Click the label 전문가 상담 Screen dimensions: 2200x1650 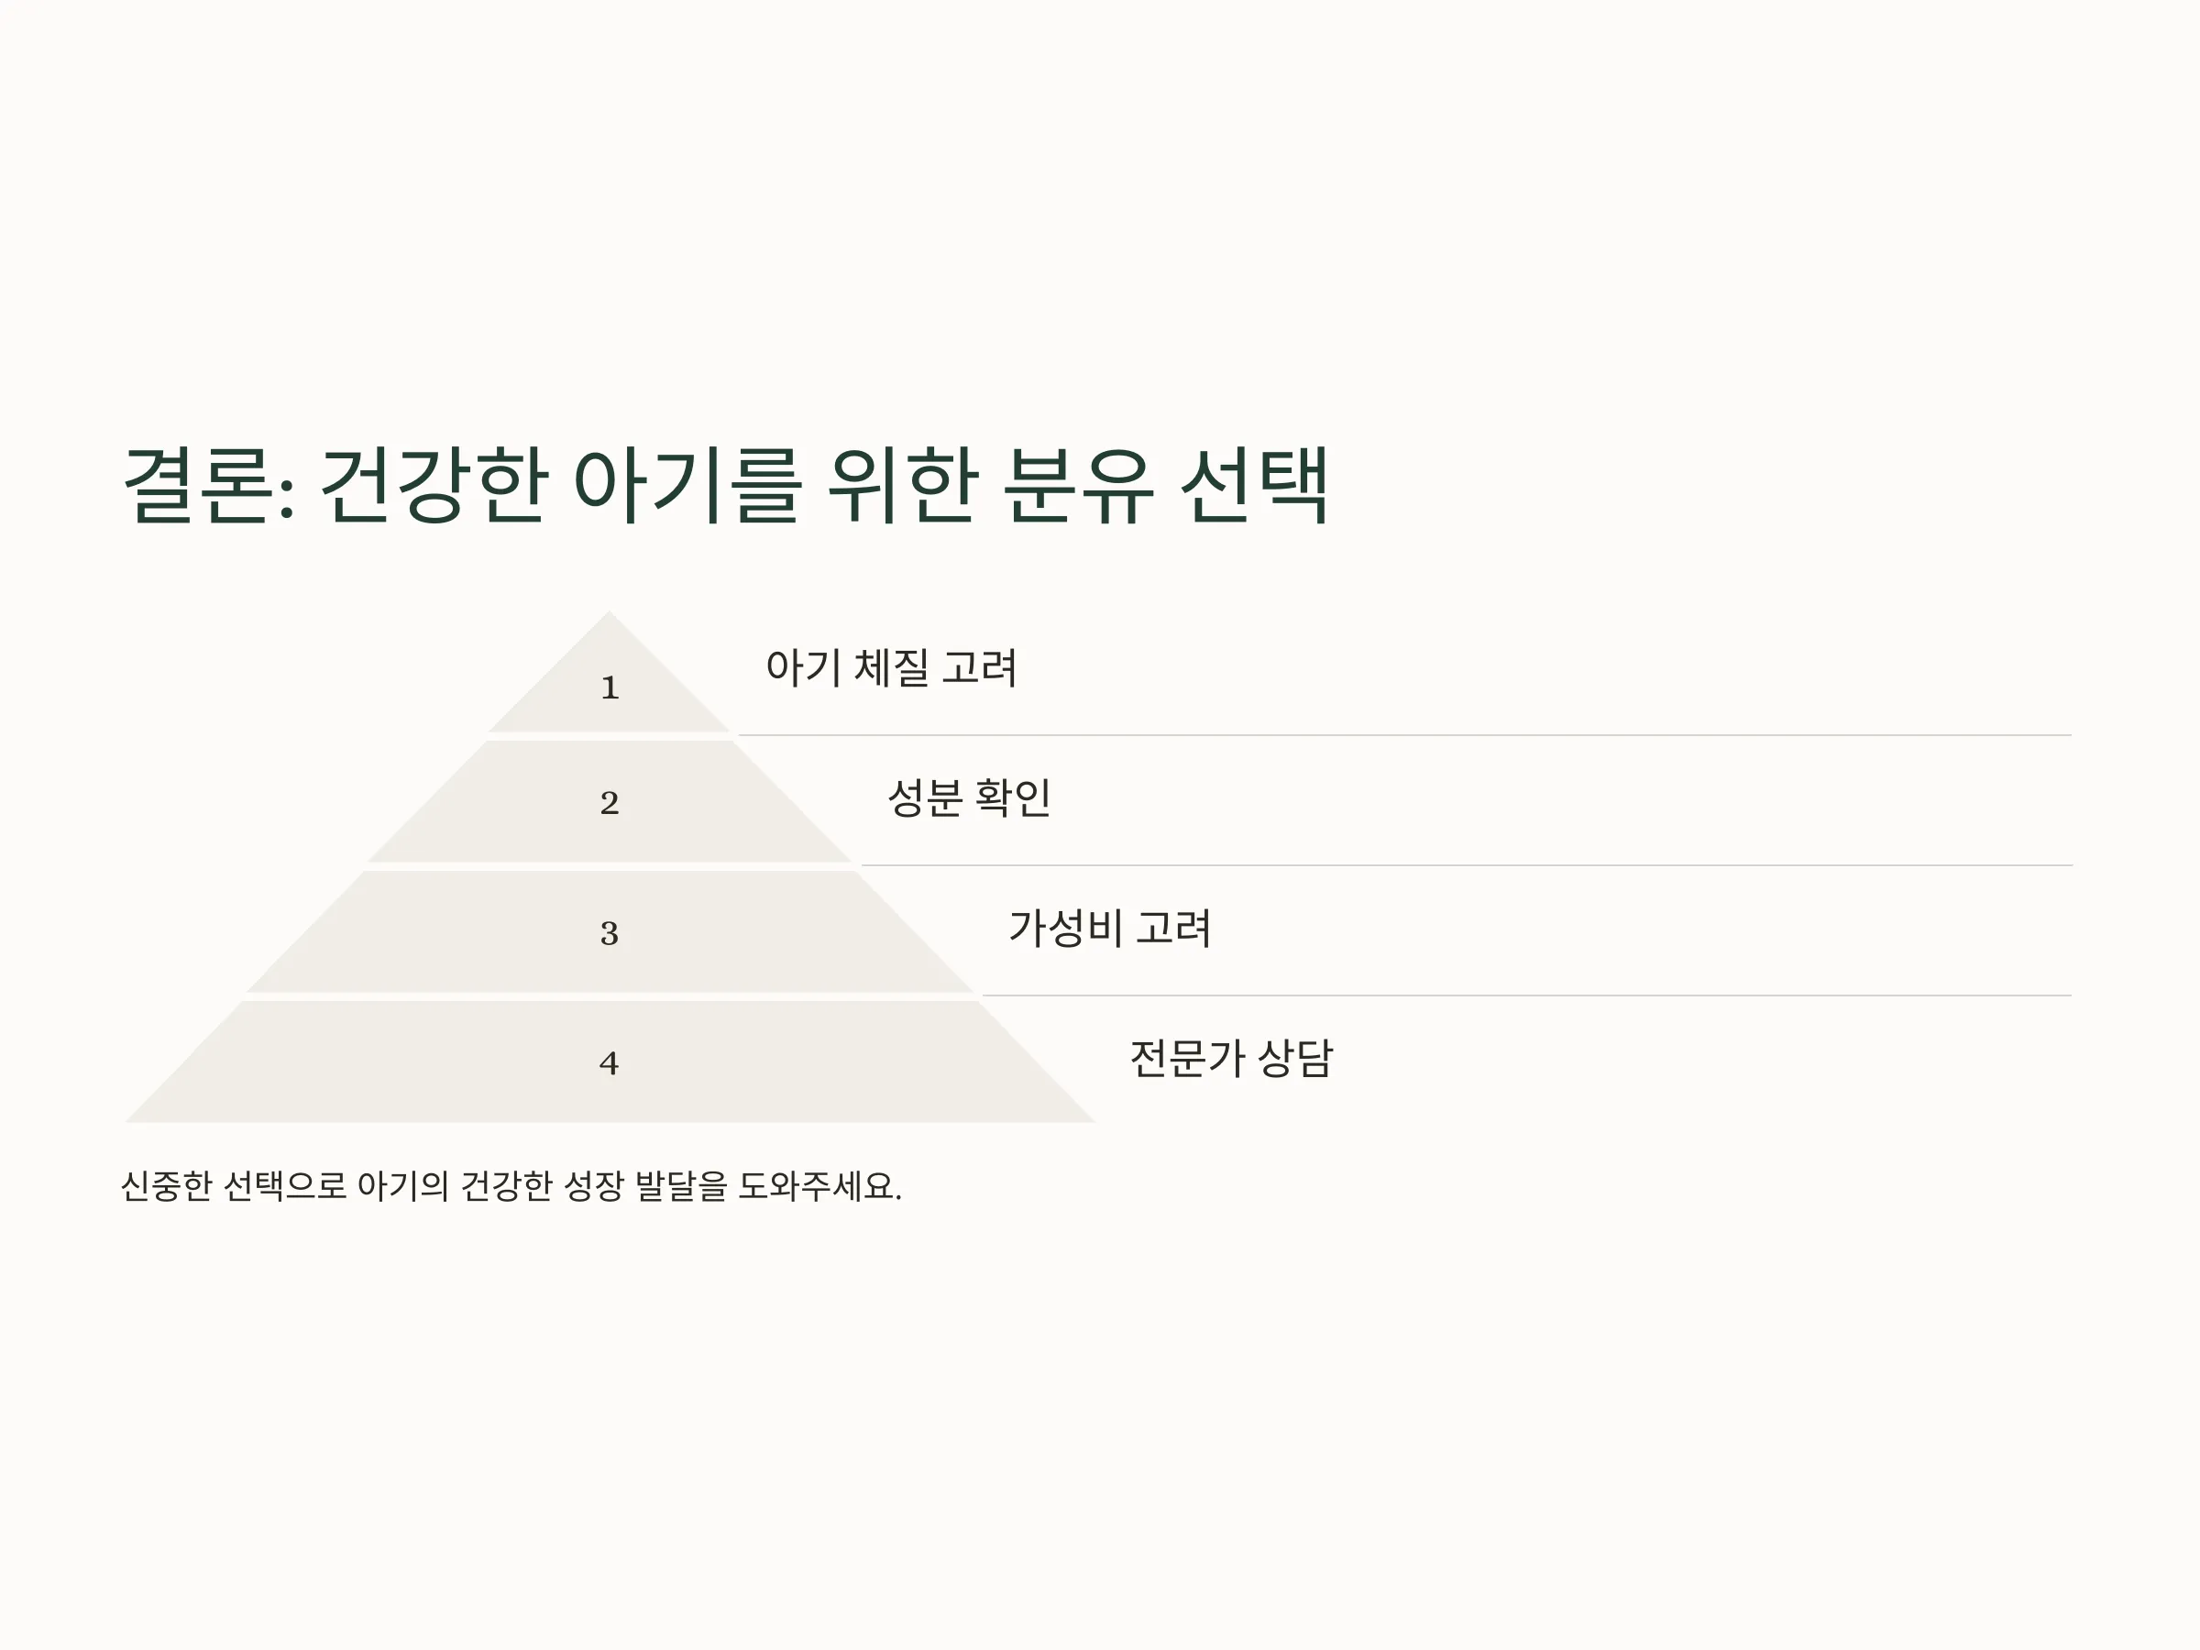[1231, 1058]
